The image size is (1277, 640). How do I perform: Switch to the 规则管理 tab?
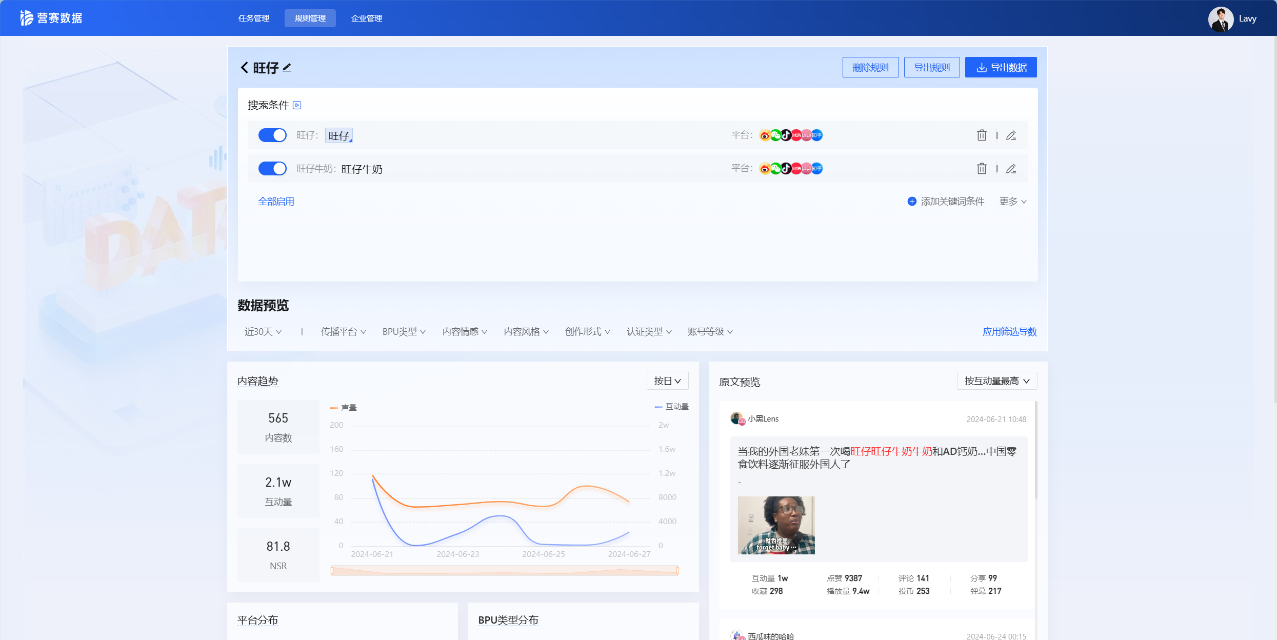click(x=310, y=18)
